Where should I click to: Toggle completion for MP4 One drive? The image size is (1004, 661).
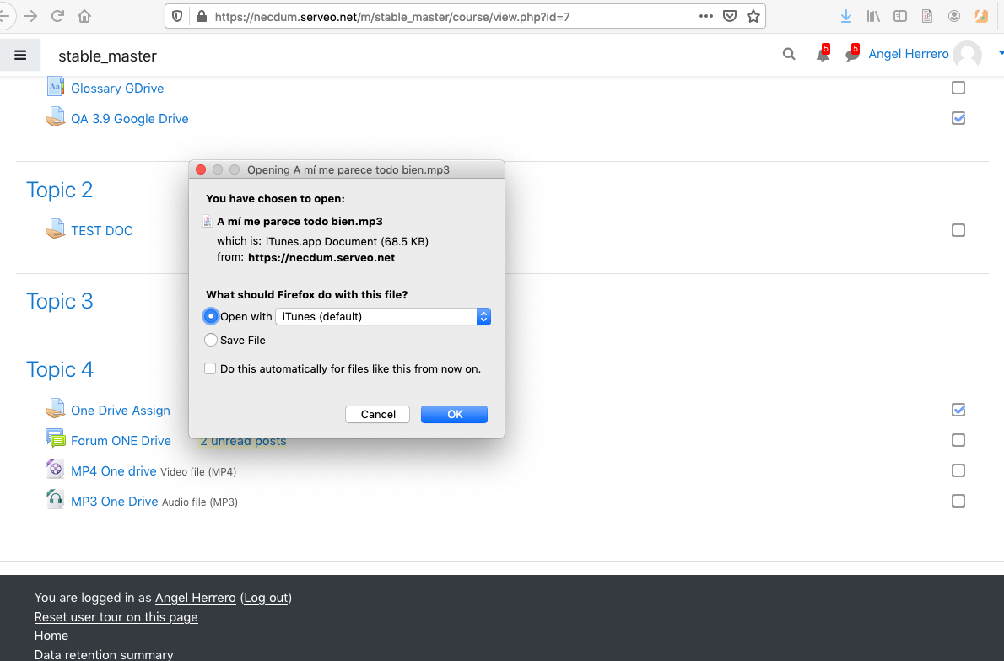[x=958, y=470]
